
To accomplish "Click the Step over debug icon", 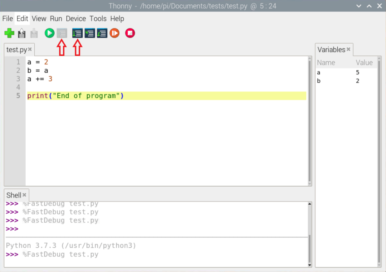I will (x=77, y=33).
